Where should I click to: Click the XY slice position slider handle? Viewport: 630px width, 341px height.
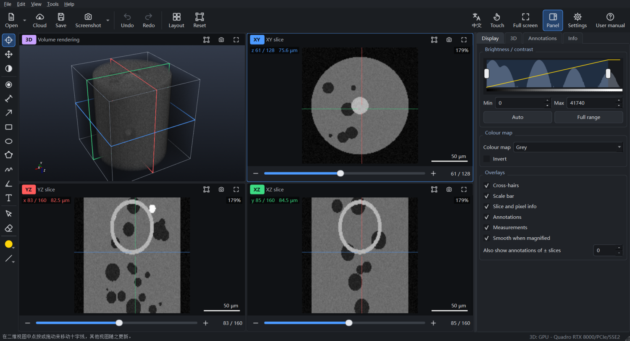pyautogui.click(x=341, y=173)
